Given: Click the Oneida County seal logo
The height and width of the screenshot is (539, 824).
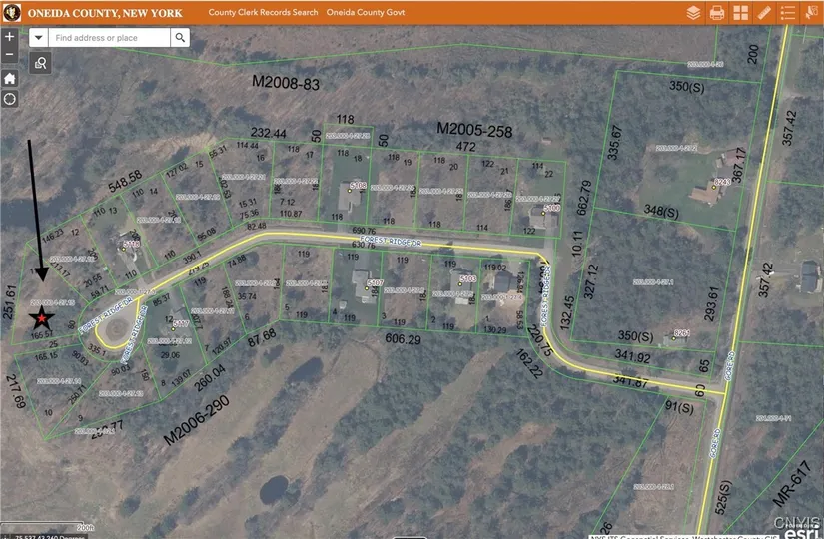Looking at the screenshot, I should [8, 13].
